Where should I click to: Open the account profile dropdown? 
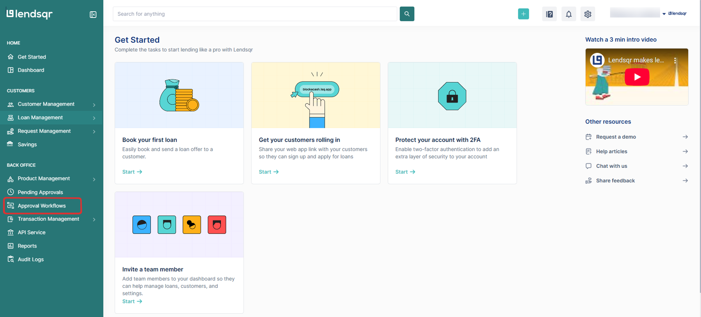(664, 14)
